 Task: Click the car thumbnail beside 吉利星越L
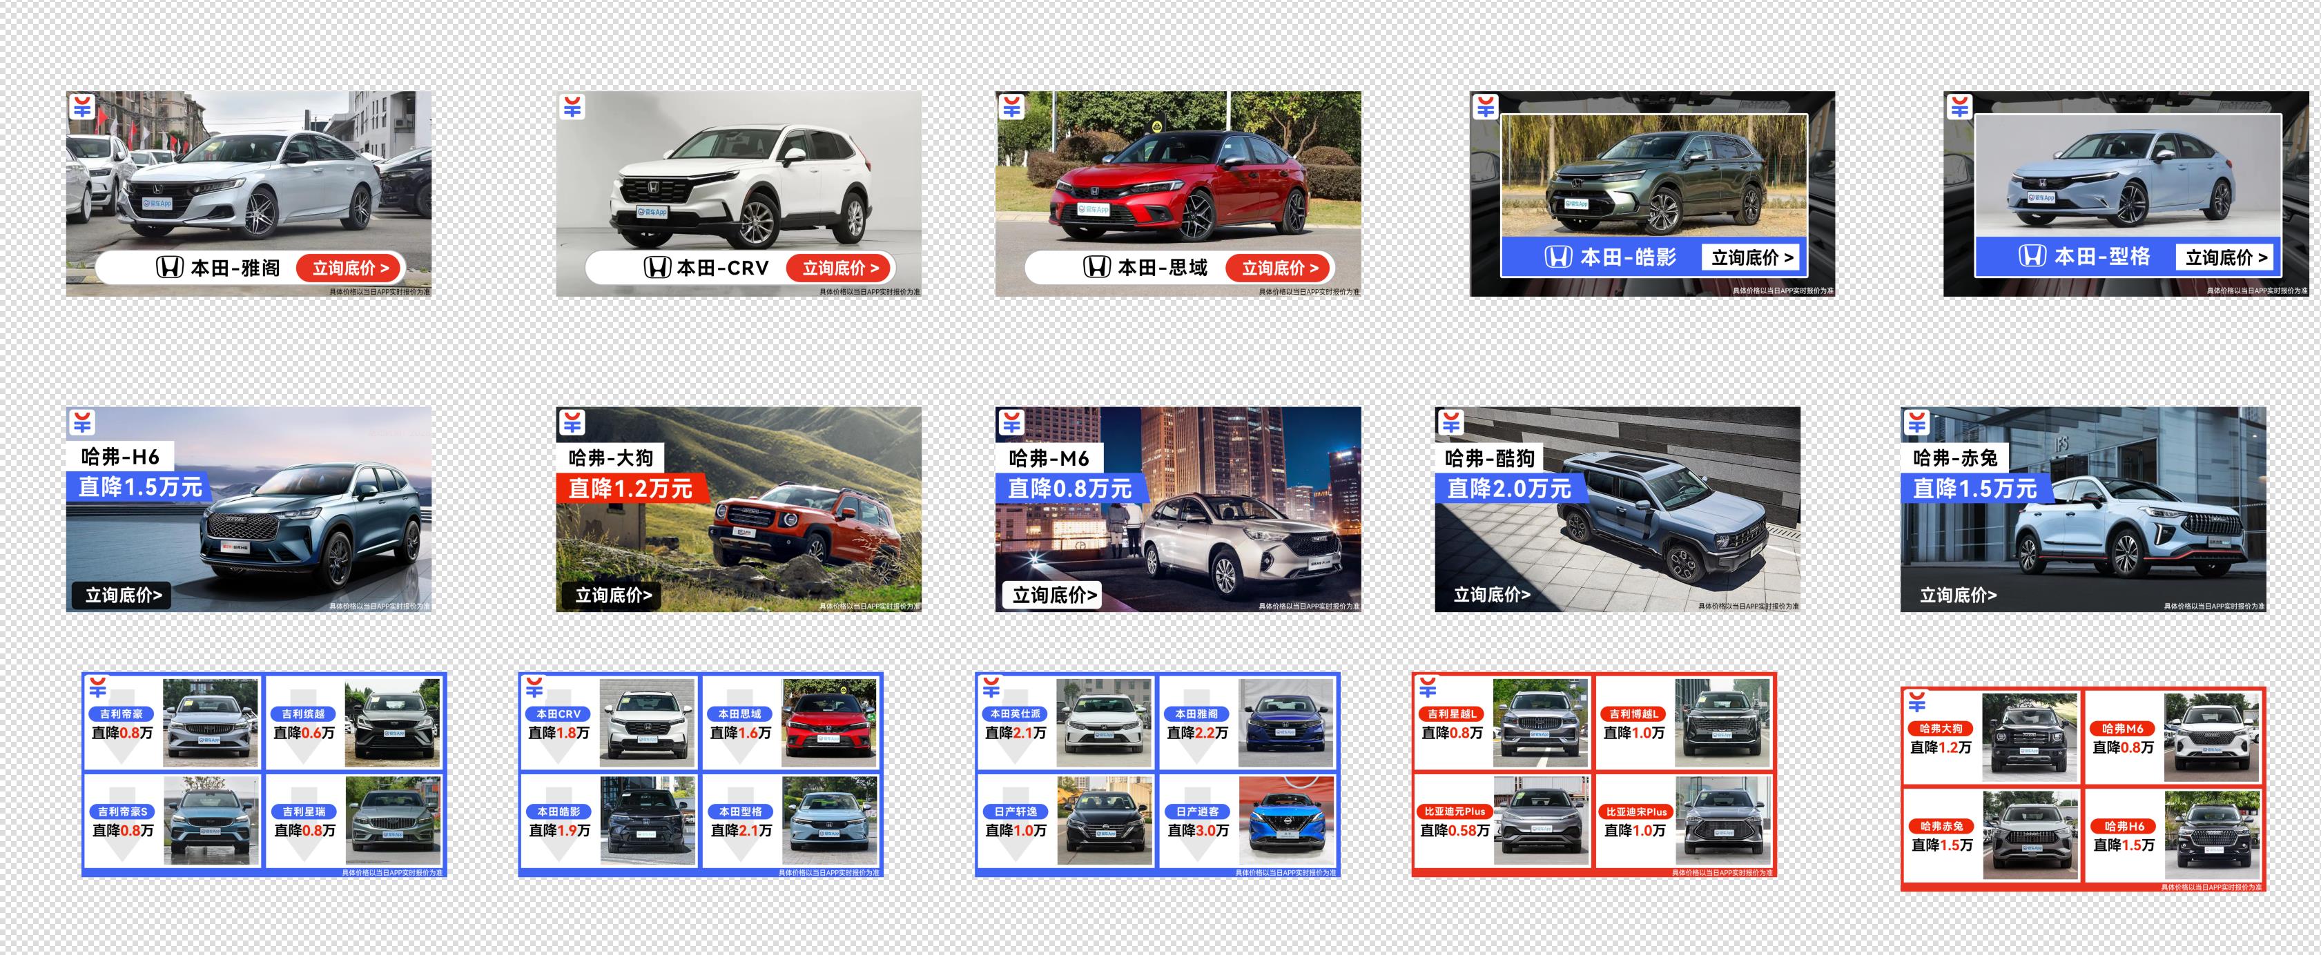pyautogui.click(x=1541, y=722)
